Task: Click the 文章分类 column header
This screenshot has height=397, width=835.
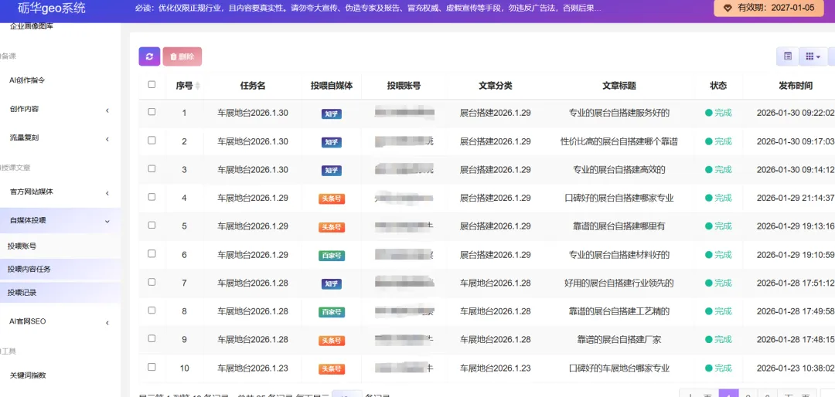Action: click(496, 86)
